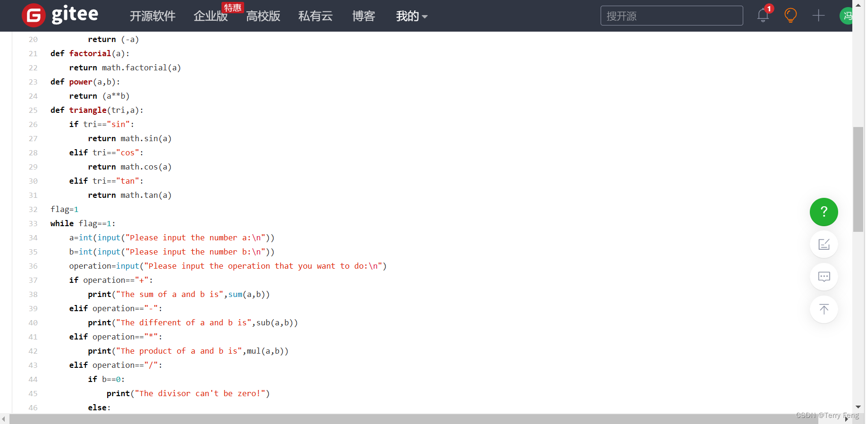Click the orange lightbulb icon
The height and width of the screenshot is (424, 866).
790,16
